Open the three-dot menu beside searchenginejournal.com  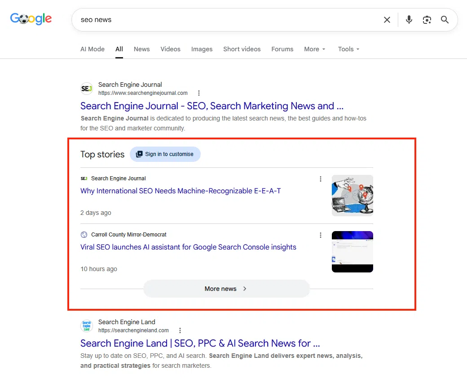click(198, 93)
